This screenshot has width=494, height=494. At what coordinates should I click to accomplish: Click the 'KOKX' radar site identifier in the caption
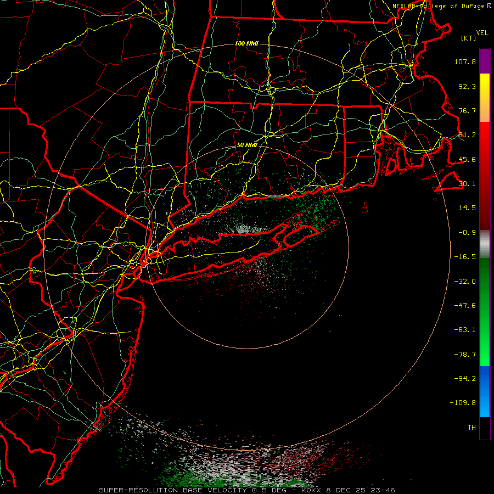(311, 490)
